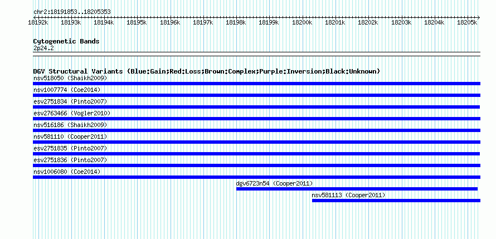This screenshot has height=239, width=496.
Task: Select the esv2751834 (Pinto2007) label
Action: coord(70,101)
